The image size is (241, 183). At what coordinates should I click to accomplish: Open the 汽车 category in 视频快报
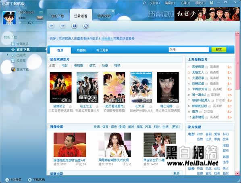(148, 127)
